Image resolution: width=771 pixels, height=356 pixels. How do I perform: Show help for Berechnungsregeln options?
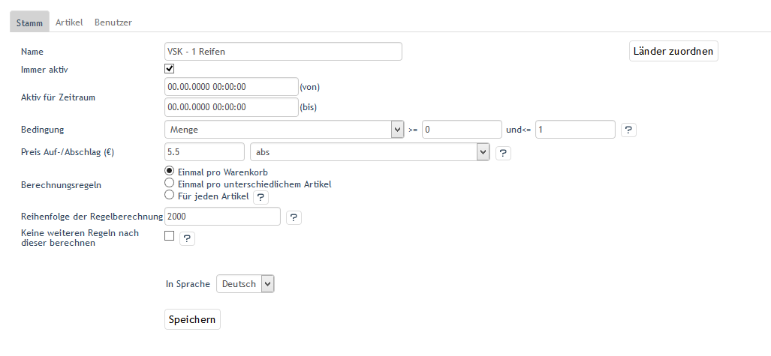point(260,197)
